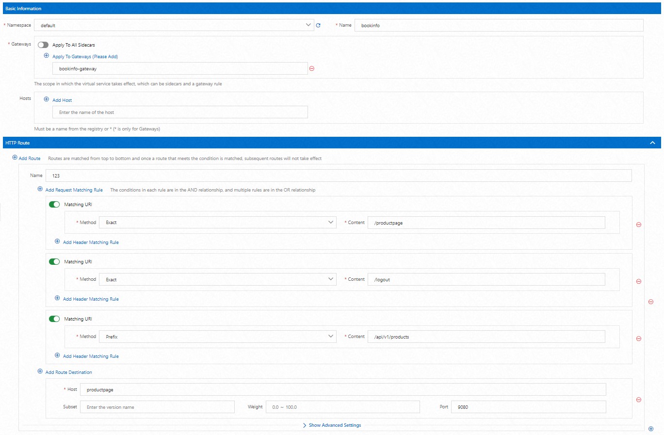This screenshot has height=435, width=664.
Task: Click the Weight input field
Action: click(x=343, y=407)
